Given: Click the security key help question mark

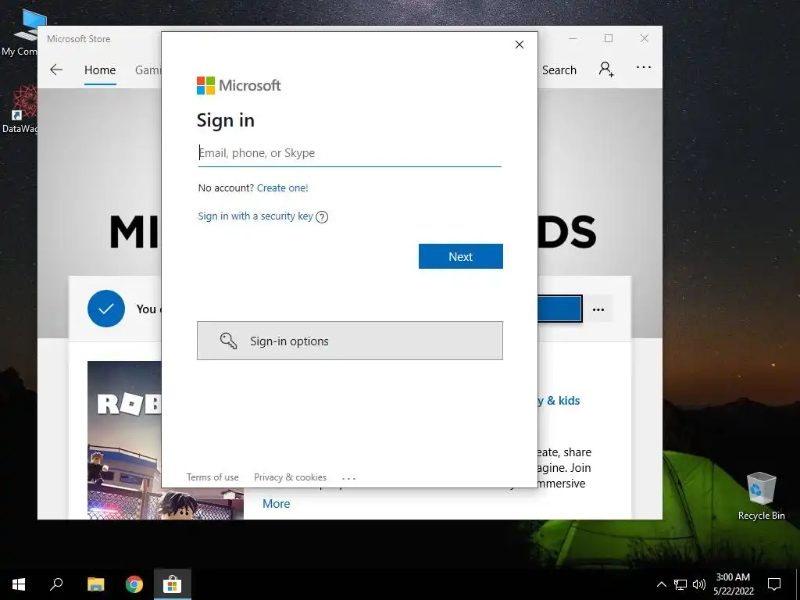Looking at the screenshot, I should 322,217.
